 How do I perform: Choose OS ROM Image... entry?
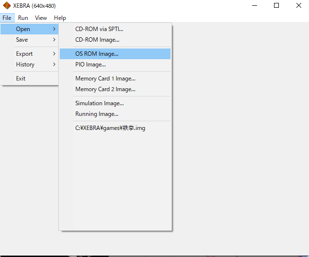tap(115, 54)
